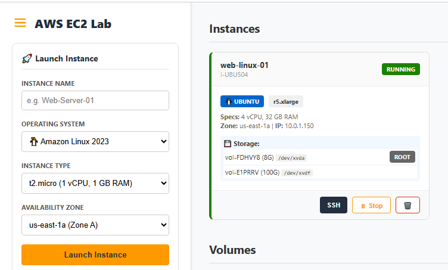Click the Ubuntu penguin OS badge
This screenshot has width=448, height=270.
242,101
